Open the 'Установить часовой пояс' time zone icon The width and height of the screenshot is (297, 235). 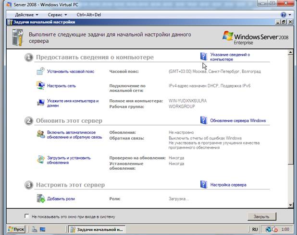pyautogui.click(x=40, y=71)
